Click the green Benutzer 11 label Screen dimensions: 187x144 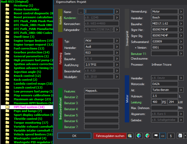pyautogui.click(x=139, y=54)
